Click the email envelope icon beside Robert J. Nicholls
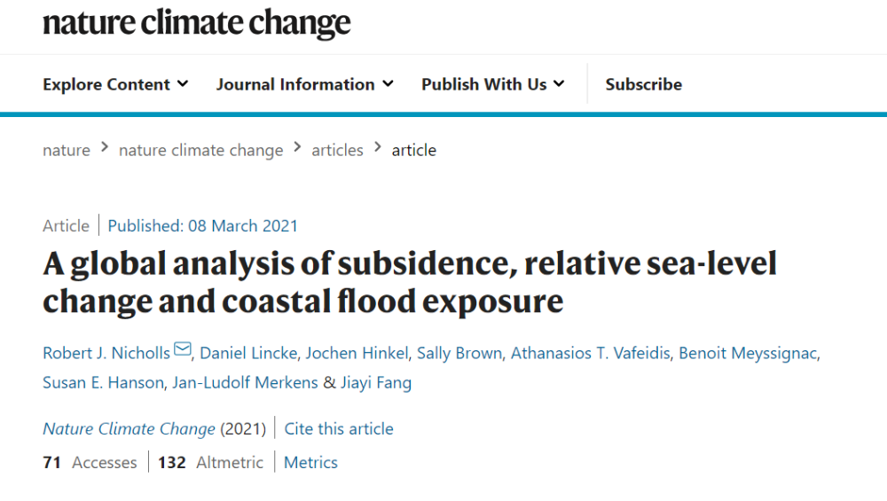Viewport: 887px width, 501px height. (x=183, y=350)
